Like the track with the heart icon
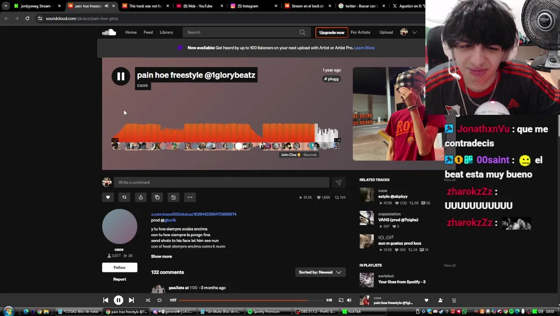Screen dimensions: 560x316 coord(108,197)
